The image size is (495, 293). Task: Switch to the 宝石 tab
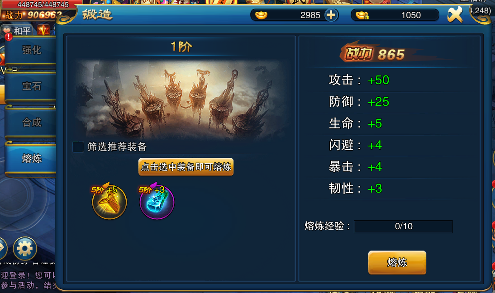coord(31,86)
